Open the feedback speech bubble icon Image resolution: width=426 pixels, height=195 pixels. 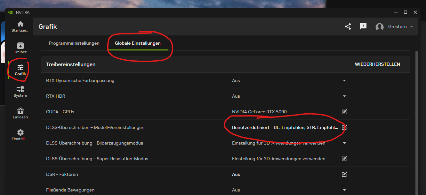click(363, 26)
